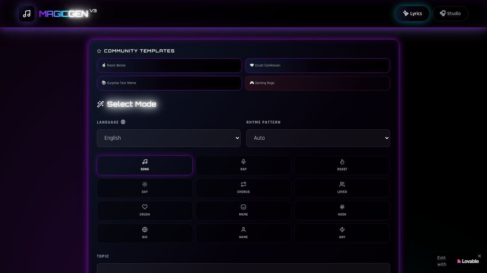Click the MagicGen music note logo icon
Screen dimensions: 487x273
27,14
